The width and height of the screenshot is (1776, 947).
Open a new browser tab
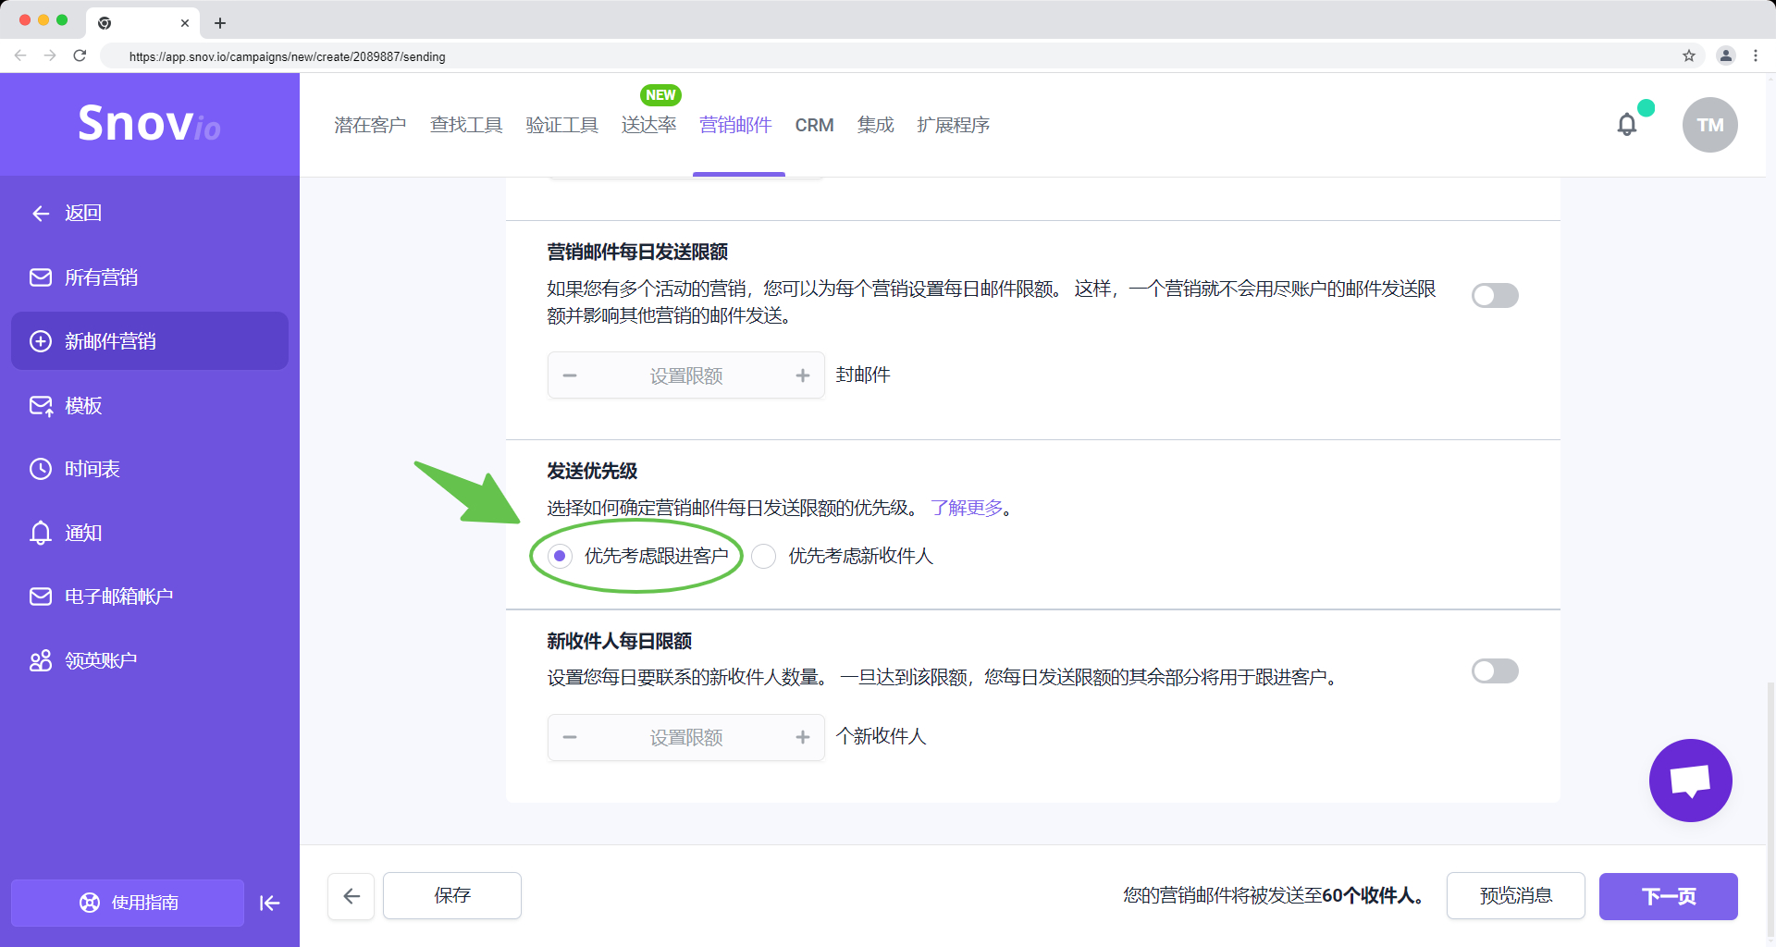pyautogui.click(x=220, y=23)
